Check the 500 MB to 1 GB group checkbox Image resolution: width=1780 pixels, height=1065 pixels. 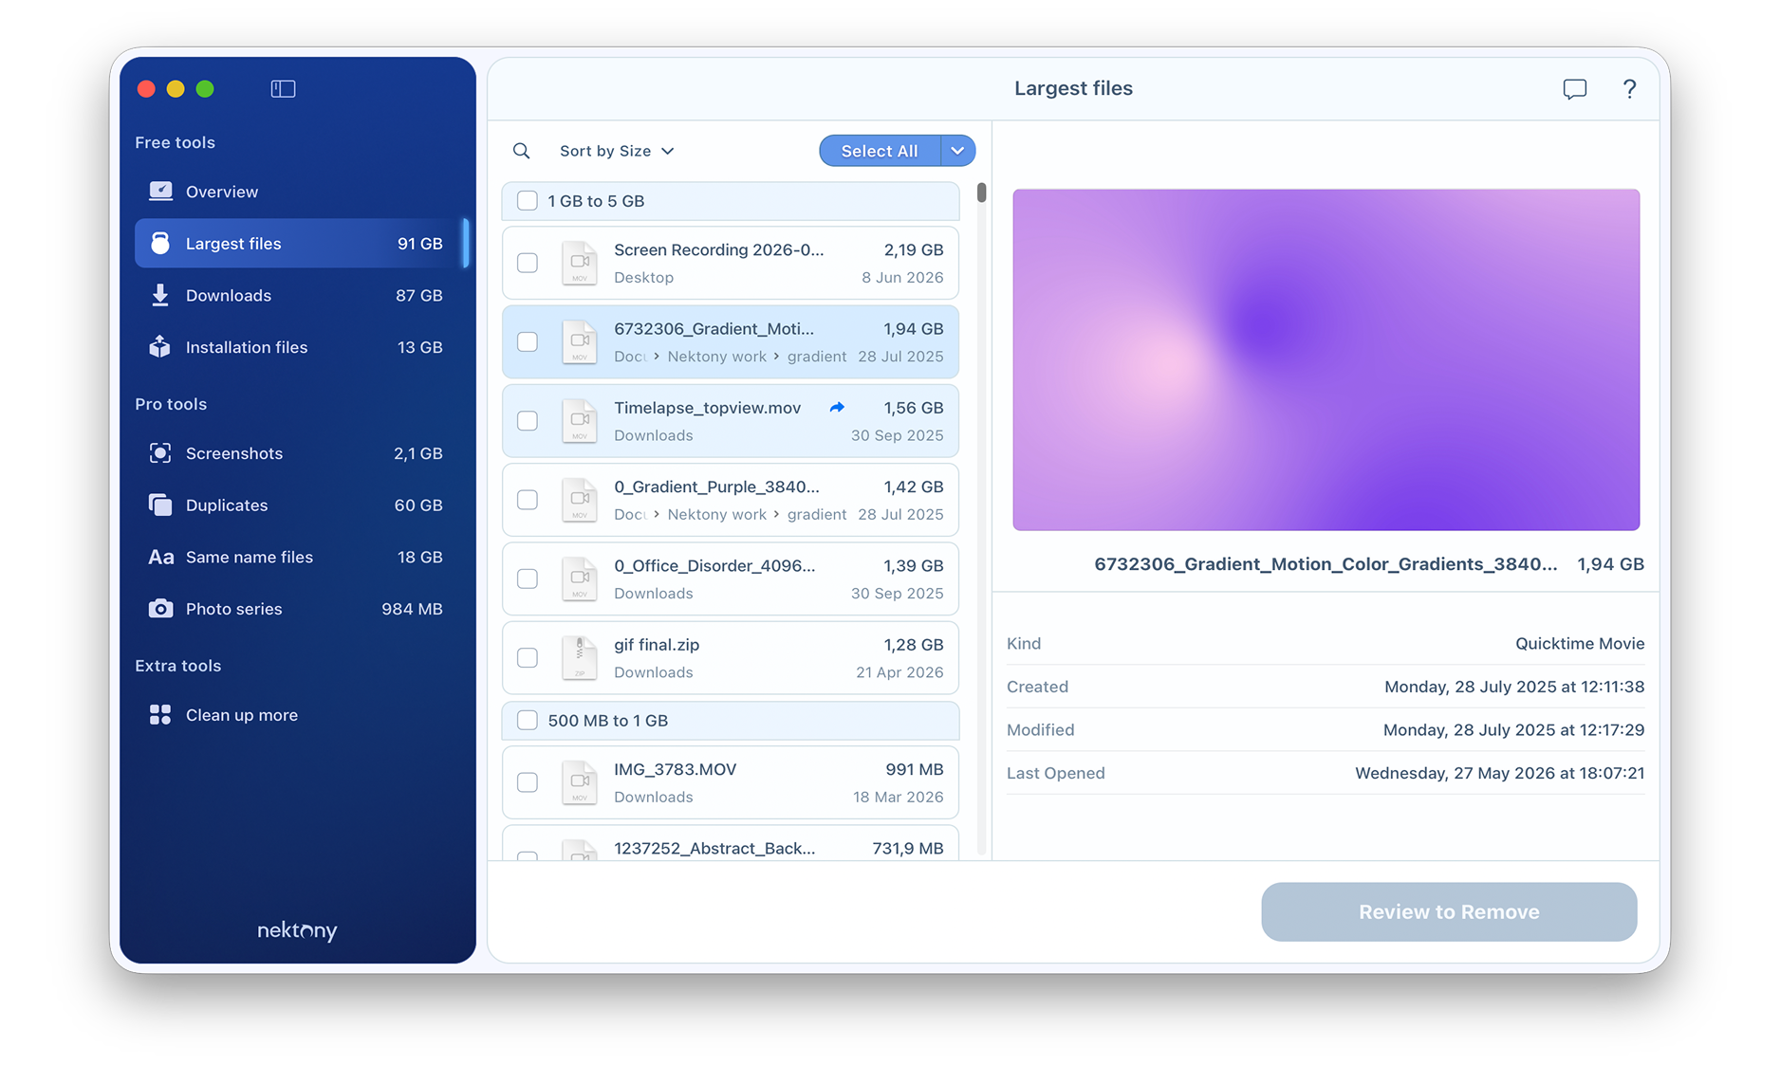pyautogui.click(x=527, y=720)
